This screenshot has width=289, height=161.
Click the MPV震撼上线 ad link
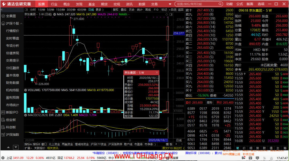coord(231,154)
